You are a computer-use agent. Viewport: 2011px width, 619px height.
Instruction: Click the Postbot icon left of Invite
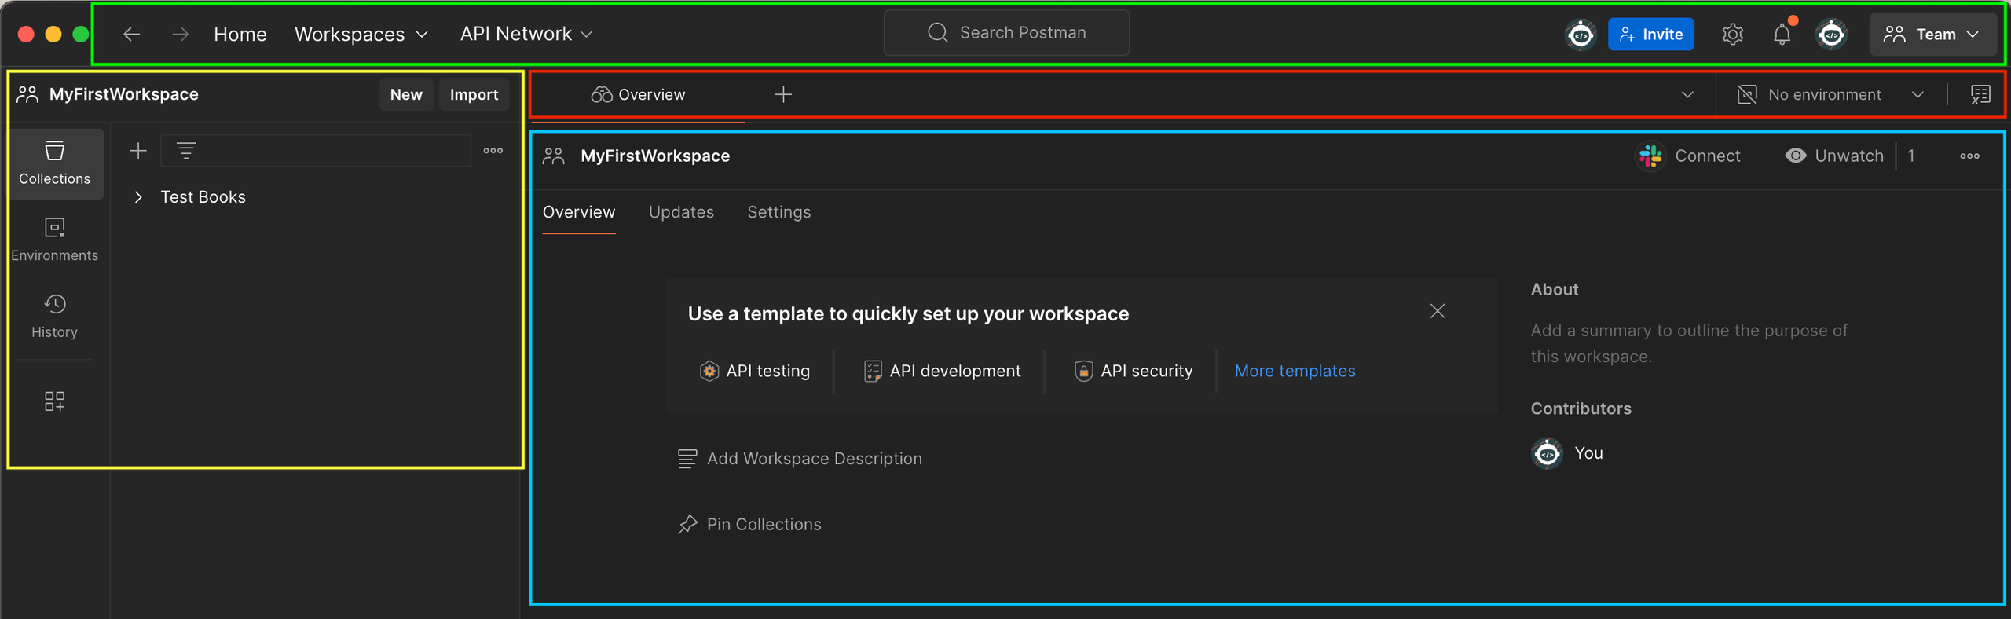(1580, 35)
